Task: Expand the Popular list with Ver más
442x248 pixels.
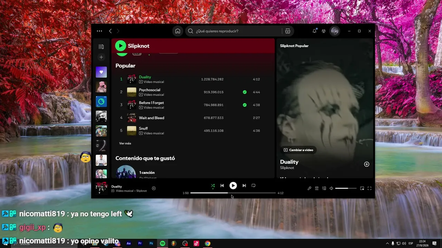Action: [x=125, y=143]
